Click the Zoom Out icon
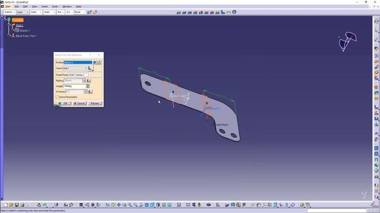 tap(135, 205)
